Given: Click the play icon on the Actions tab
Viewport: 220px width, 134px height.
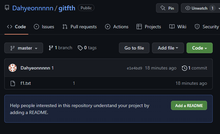Looking at the screenshot, I should click(108, 27).
